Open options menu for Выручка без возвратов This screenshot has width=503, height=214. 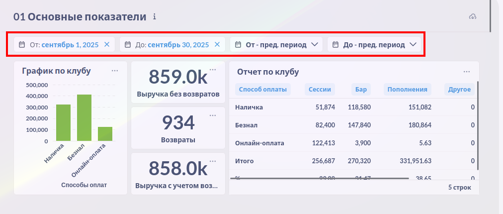[x=213, y=70]
